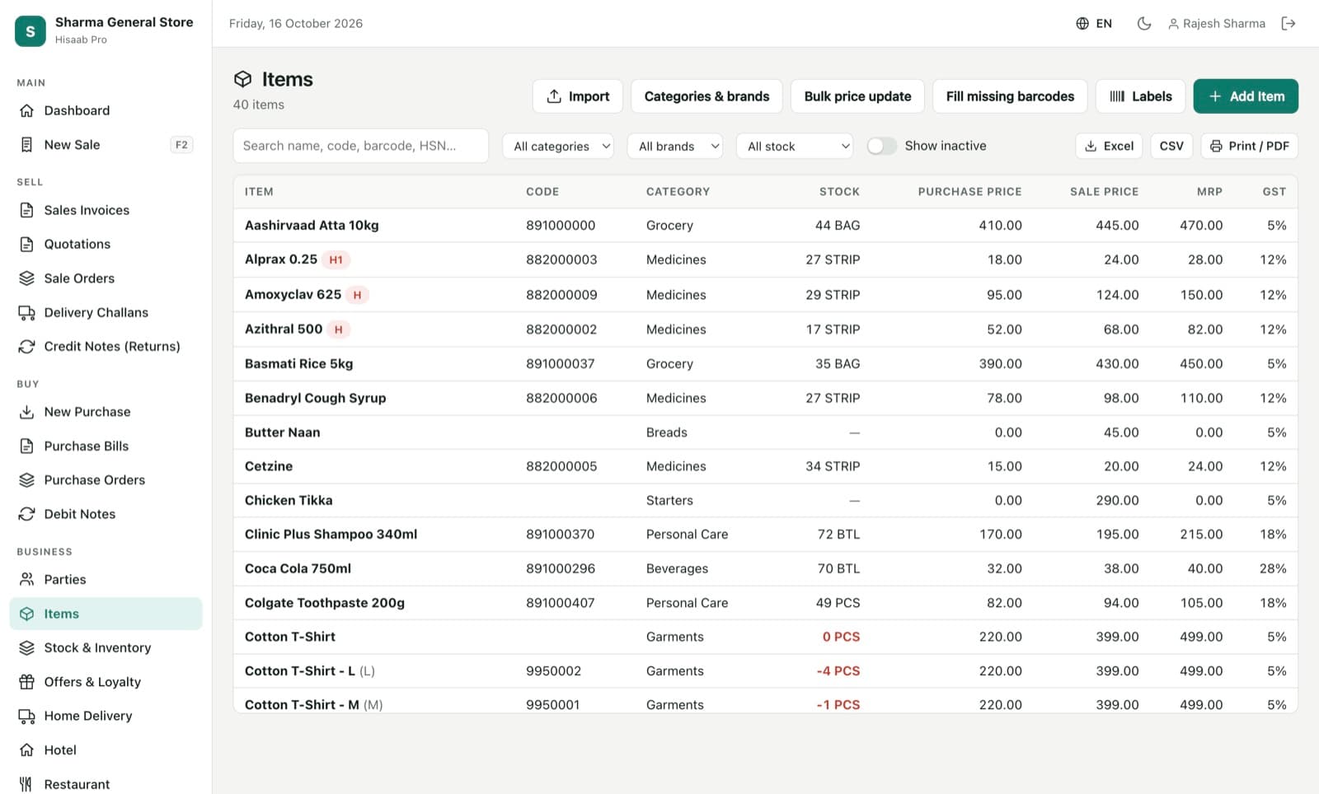Viewport: 1319px width, 794px height.
Task: Click Credit Notes (Returns) refresh icon
Action: (26, 347)
